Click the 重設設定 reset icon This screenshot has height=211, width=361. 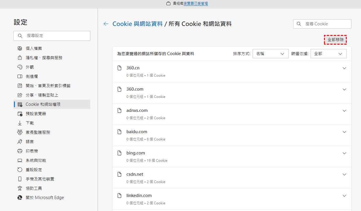tap(20, 170)
